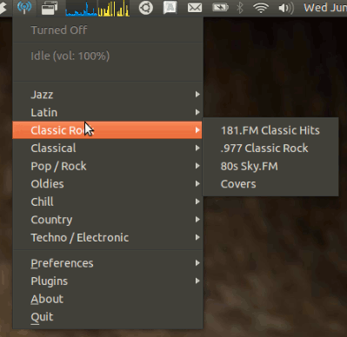Open the Country station group
This screenshot has width=347, height=337.
click(108, 220)
